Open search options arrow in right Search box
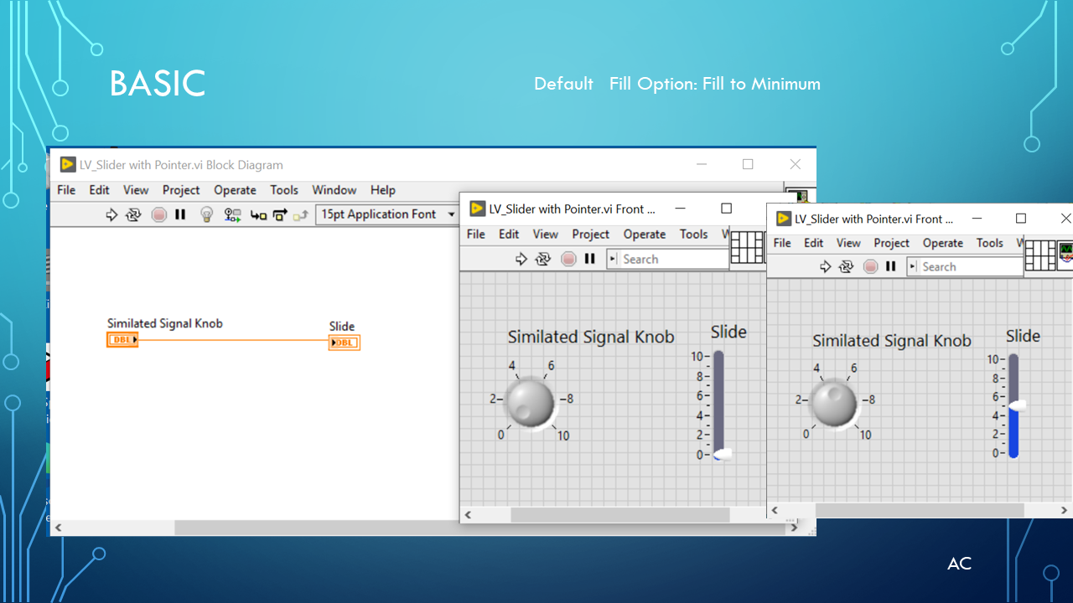 (x=913, y=266)
